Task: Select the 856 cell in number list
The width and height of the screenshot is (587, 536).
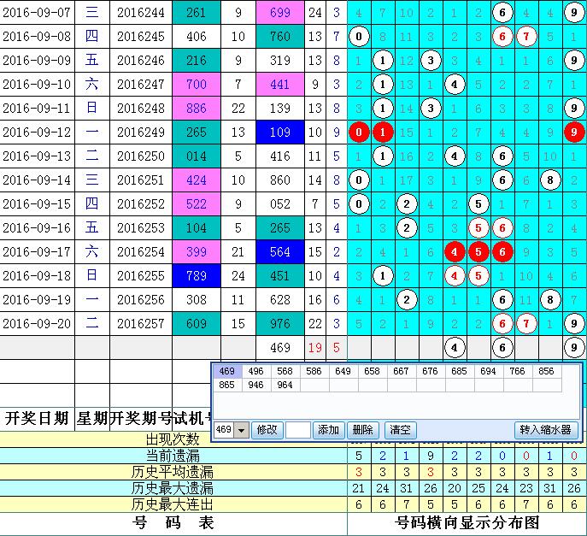Action: click(546, 372)
